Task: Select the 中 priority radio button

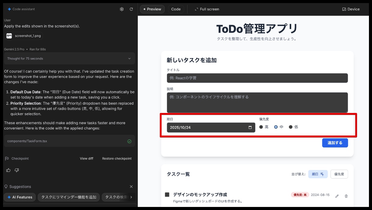Action: pos(276,127)
